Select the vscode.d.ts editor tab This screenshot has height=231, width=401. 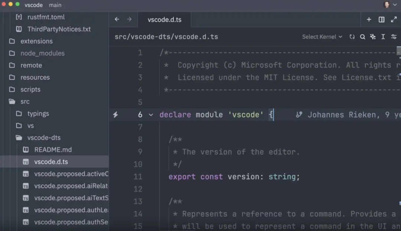pyautogui.click(x=164, y=20)
